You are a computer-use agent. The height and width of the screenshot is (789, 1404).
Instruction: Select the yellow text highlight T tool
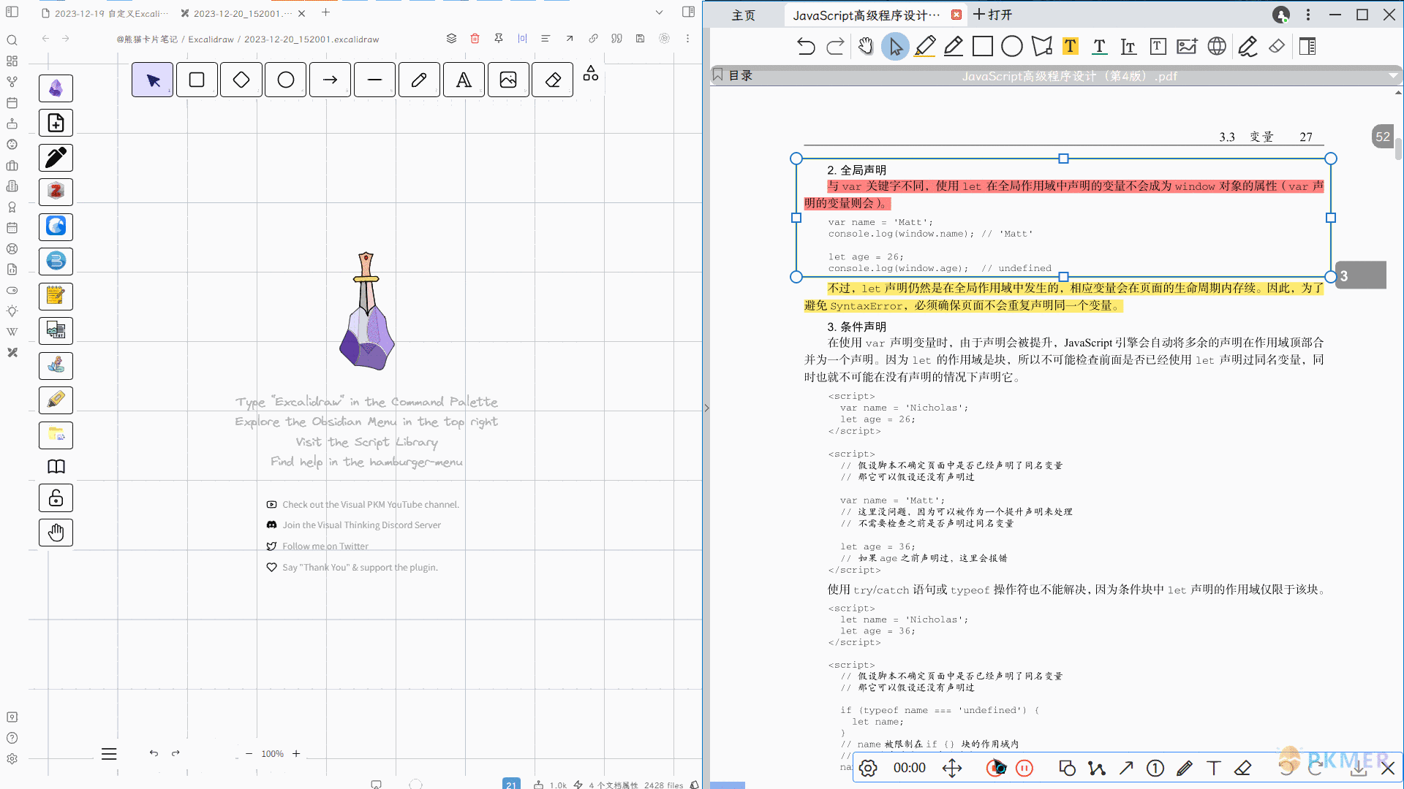point(1071,47)
